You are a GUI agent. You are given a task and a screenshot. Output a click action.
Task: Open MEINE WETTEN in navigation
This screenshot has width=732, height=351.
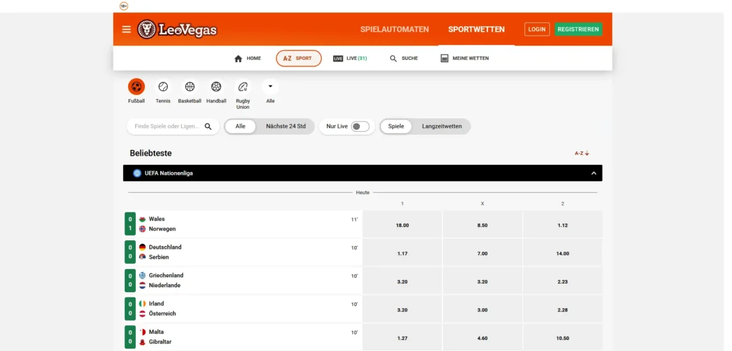pyautogui.click(x=464, y=58)
